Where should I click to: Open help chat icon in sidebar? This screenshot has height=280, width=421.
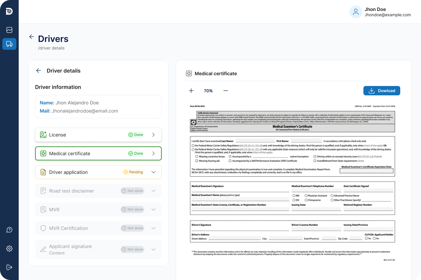[9, 230]
